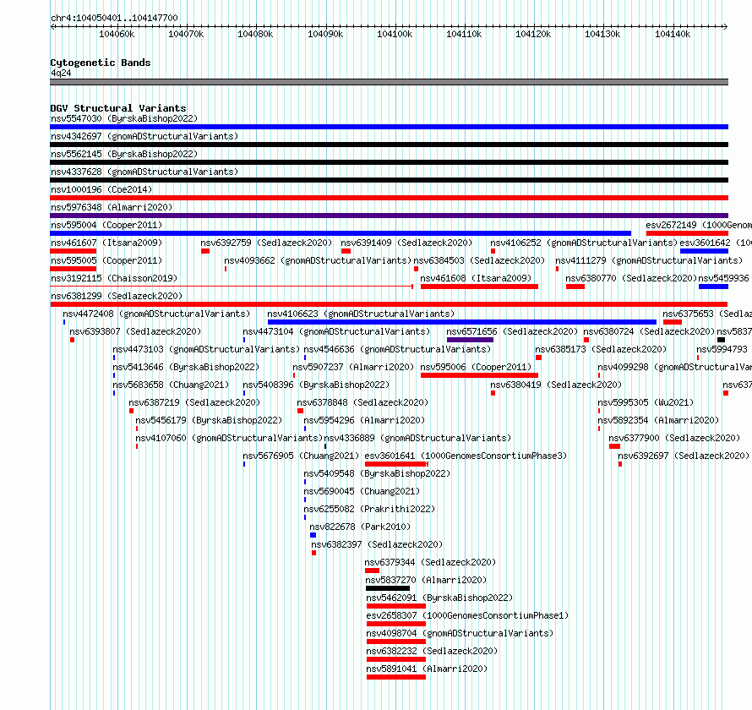Open the esv3601641 1000Genomes Phase3 label
The image size is (752, 710).
(x=466, y=456)
